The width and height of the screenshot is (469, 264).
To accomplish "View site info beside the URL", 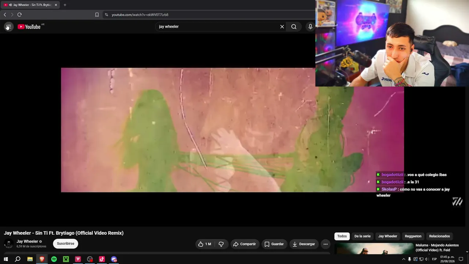I will click(x=106, y=15).
